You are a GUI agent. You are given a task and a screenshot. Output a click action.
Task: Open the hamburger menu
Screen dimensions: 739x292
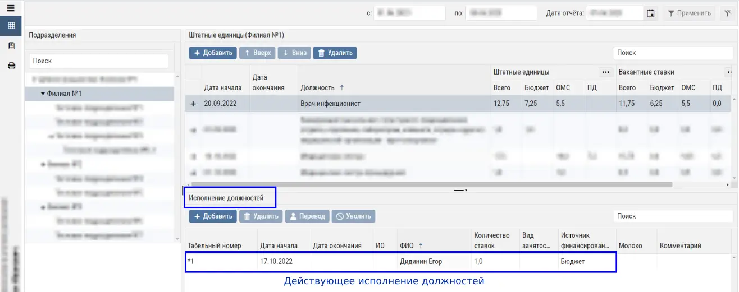tap(10, 8)
